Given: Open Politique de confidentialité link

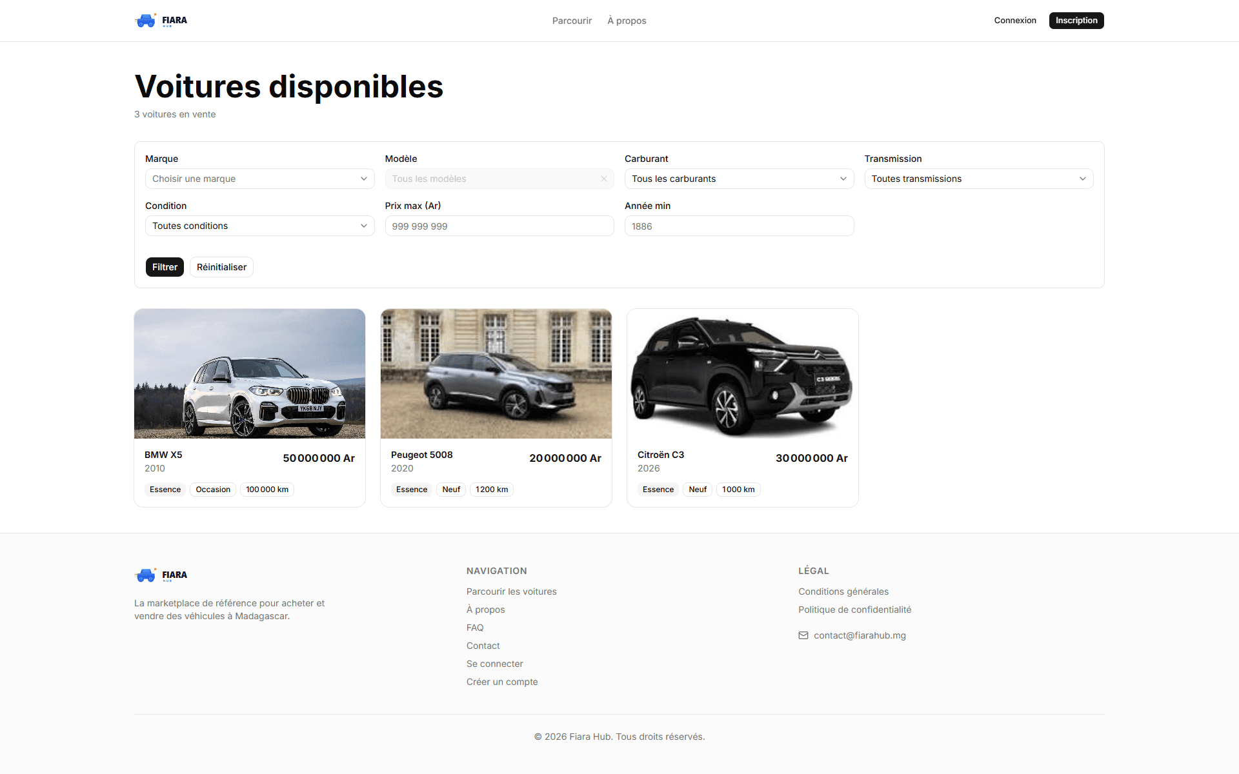Looking at the screenshot, I should pyautogui.click(x=854, y=610).
